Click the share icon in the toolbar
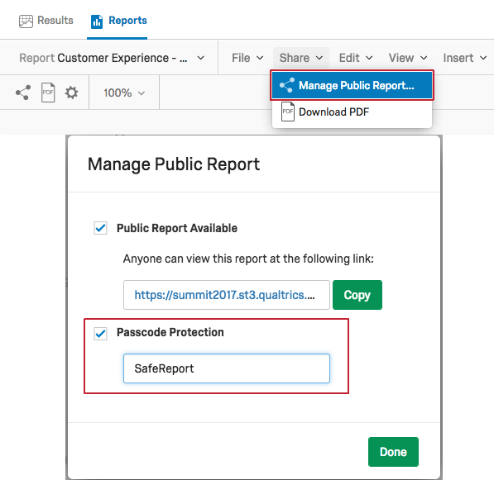 (23, 93)
